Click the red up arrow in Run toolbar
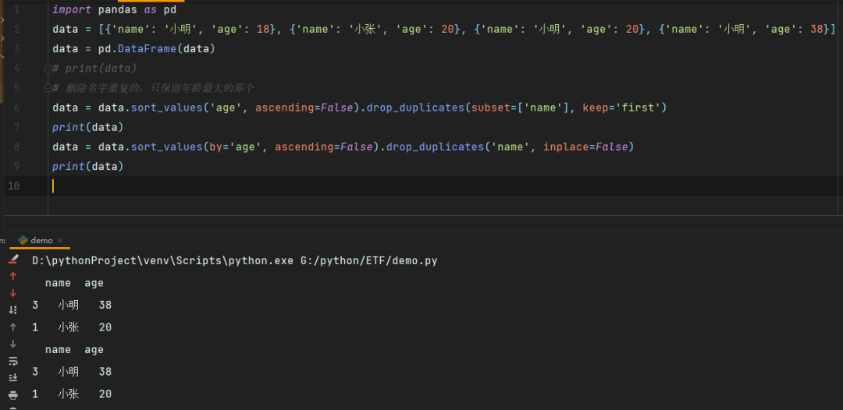 [13, 276]
